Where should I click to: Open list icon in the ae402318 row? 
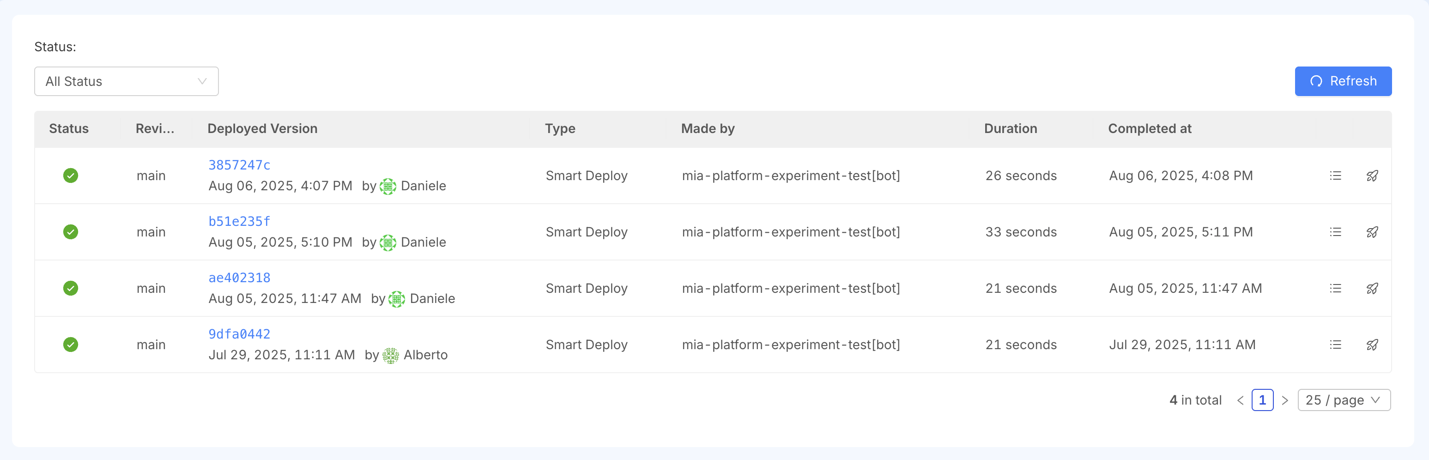pyautogui.click(x=1335, y=289)
